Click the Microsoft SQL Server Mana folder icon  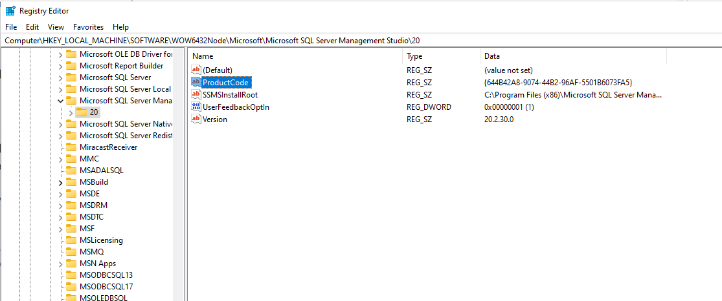coord(71,100)
